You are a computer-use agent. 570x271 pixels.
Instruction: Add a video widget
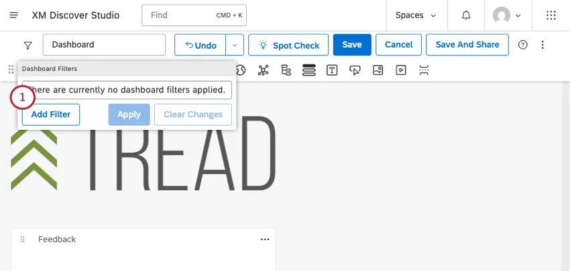click(400, 70)
